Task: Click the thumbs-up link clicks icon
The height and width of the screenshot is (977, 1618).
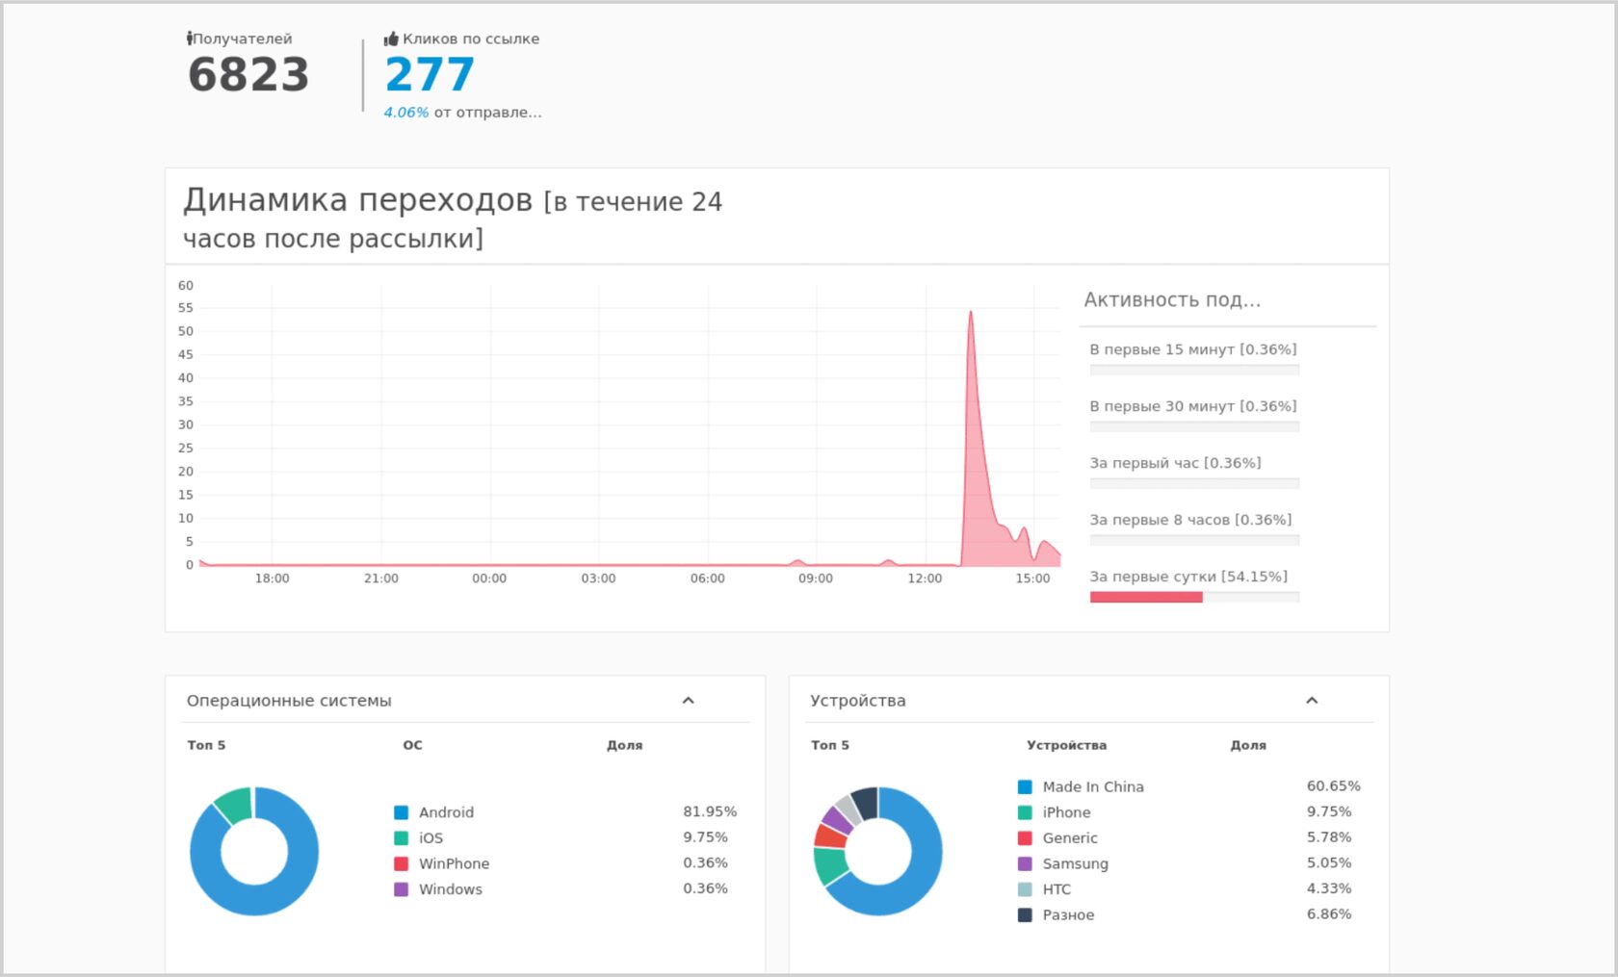Action: tap(391, 39)
